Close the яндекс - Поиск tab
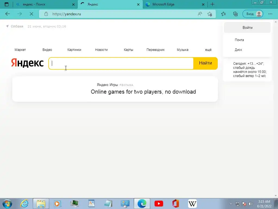Viewport: 278px width, 209px height. 73,4
